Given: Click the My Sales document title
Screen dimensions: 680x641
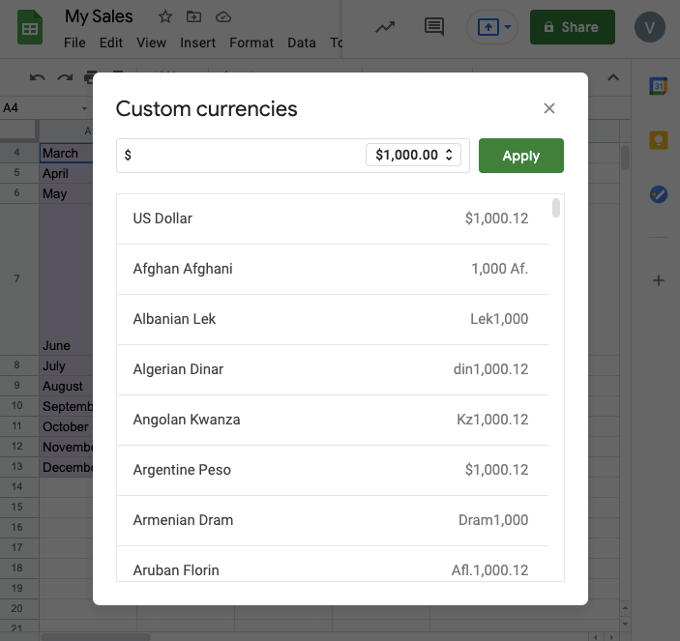Looking at the screenshot, I should tap(99, 16).
